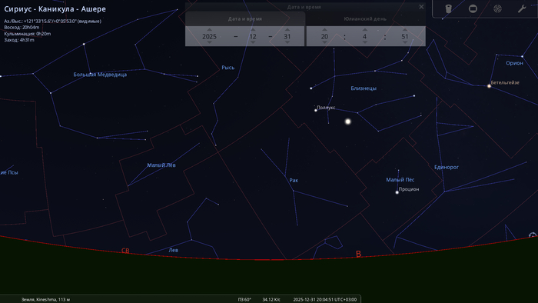Open oculars configuration with wrench icon
Viewport: 538px width, 303px height.
click(522, 8)
